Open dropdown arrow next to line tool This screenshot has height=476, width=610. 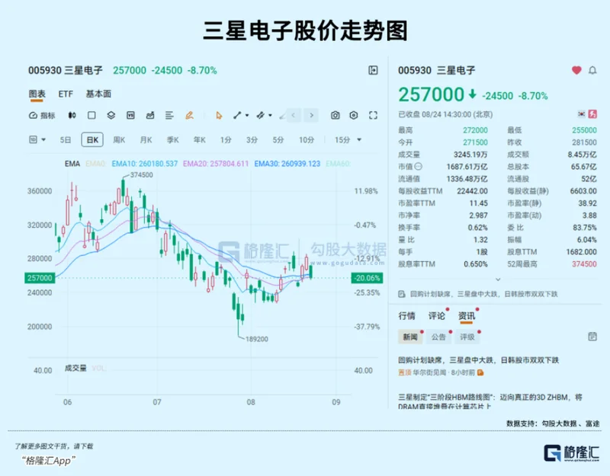pyautogui.click(x=247, y=116)
